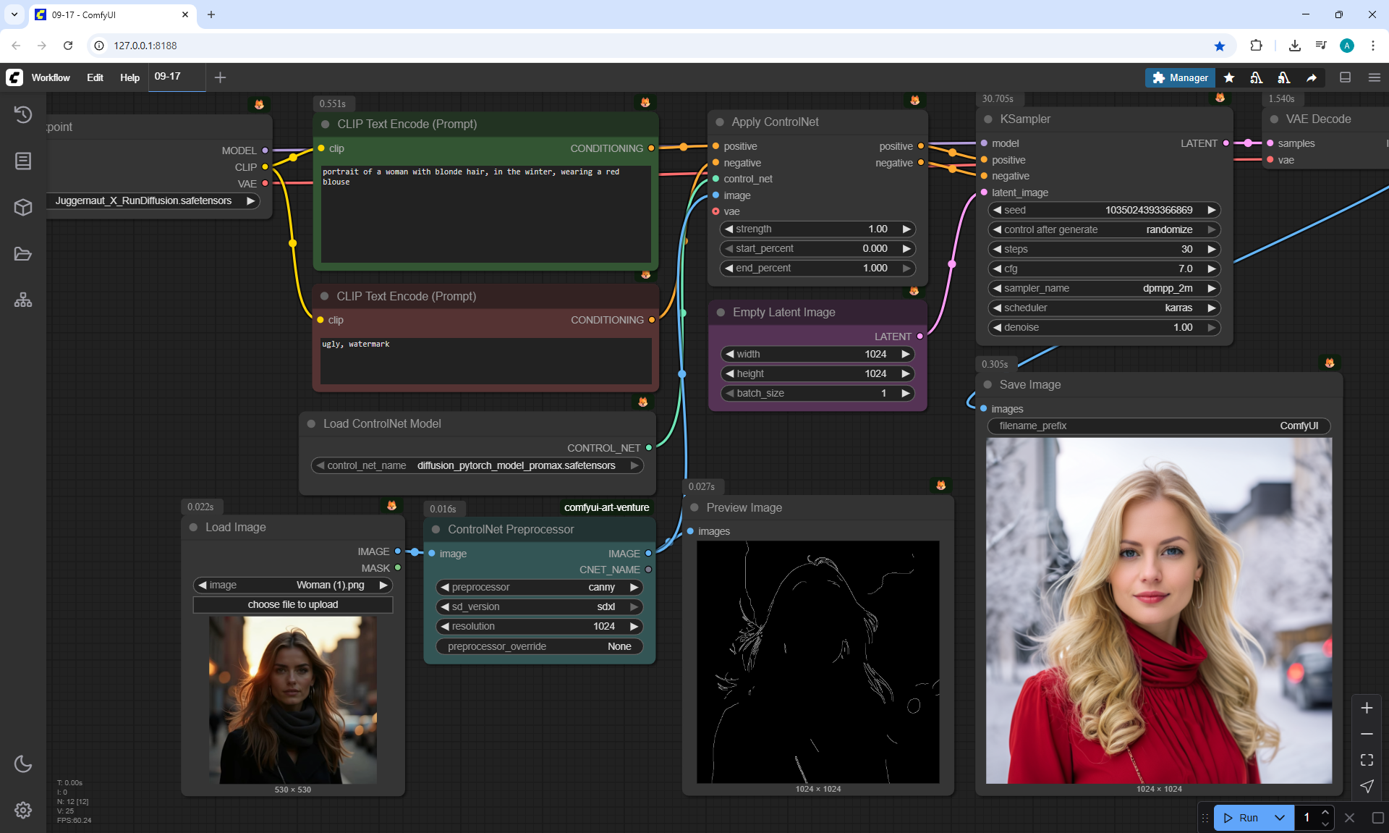The image size is (1389, 833).
Task: Toggle collapse dot on Load Image node
Action: coord(193,528)
